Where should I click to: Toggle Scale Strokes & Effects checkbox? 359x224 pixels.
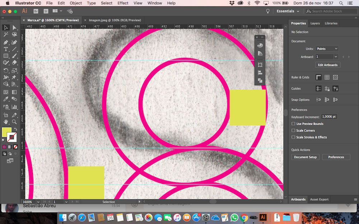pyautogui.click(x=293, y=137)
